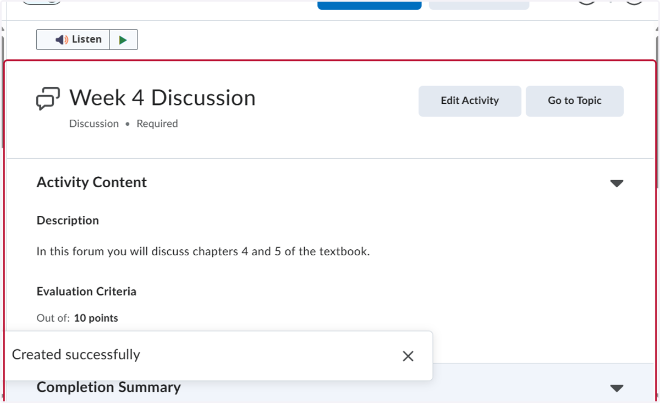Dismiss the Created successfully notification

(x=408, y=356)
